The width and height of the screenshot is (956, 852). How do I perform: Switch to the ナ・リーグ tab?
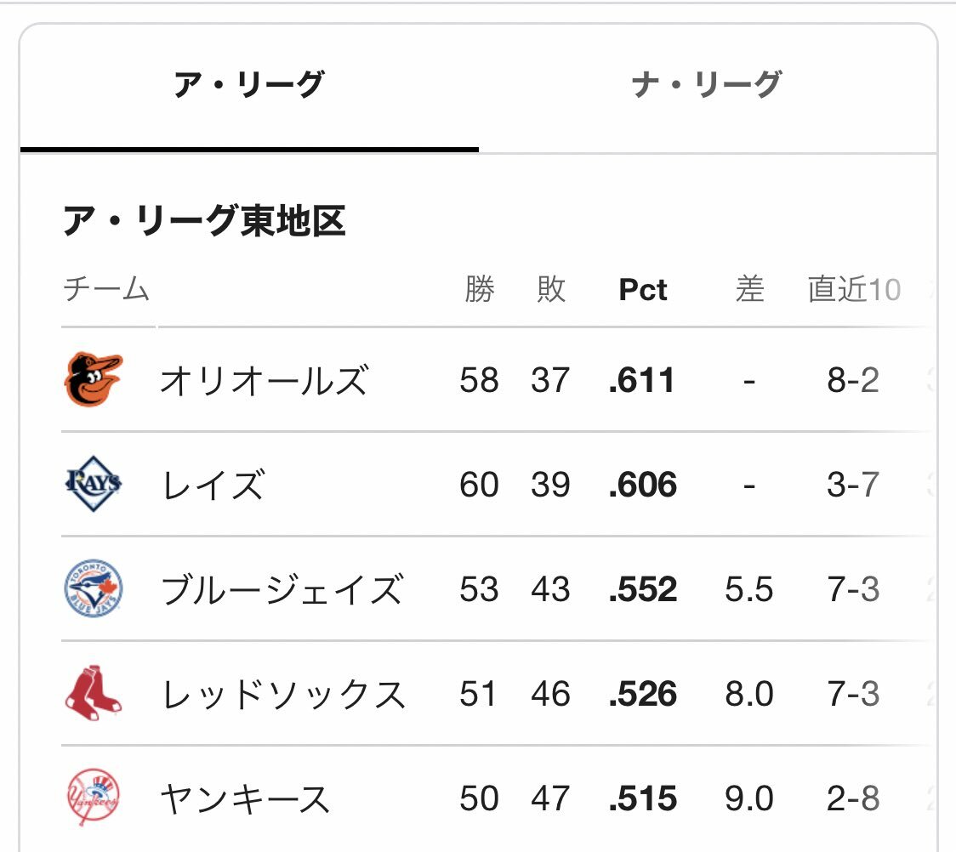(x=708, y=84)
